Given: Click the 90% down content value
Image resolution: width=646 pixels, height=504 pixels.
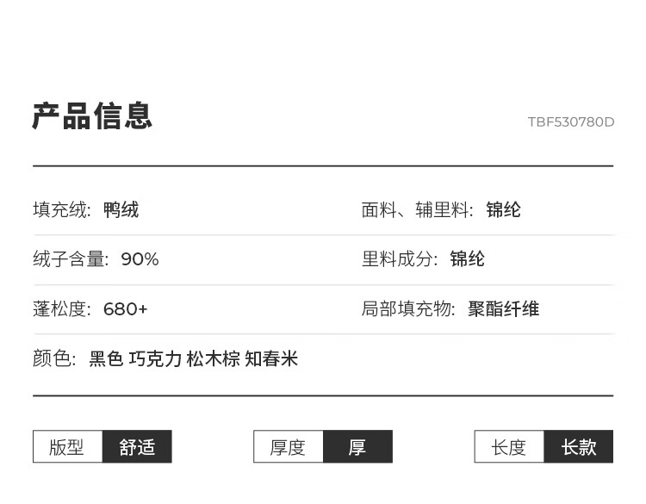Looking at the screenshot, I should coord(140,259).
